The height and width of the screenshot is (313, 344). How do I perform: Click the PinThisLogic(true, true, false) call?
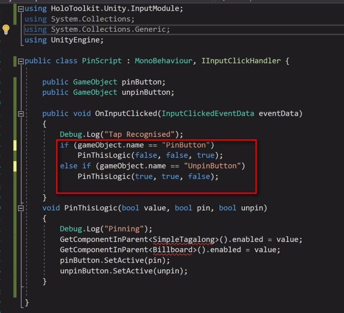(148, 177)
